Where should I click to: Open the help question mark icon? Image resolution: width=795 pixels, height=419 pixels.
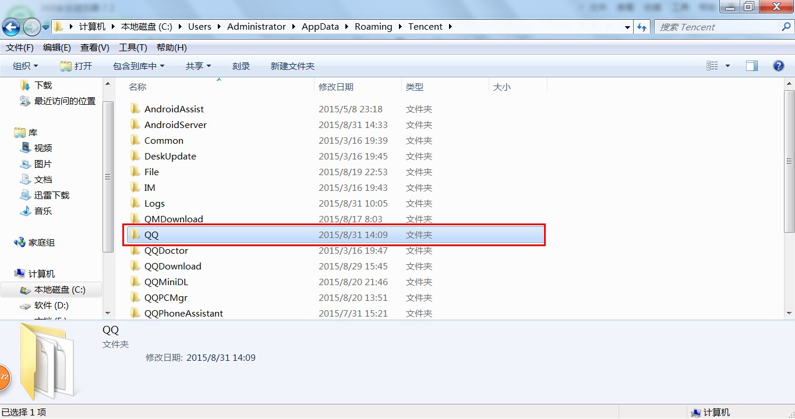[778, 66]
